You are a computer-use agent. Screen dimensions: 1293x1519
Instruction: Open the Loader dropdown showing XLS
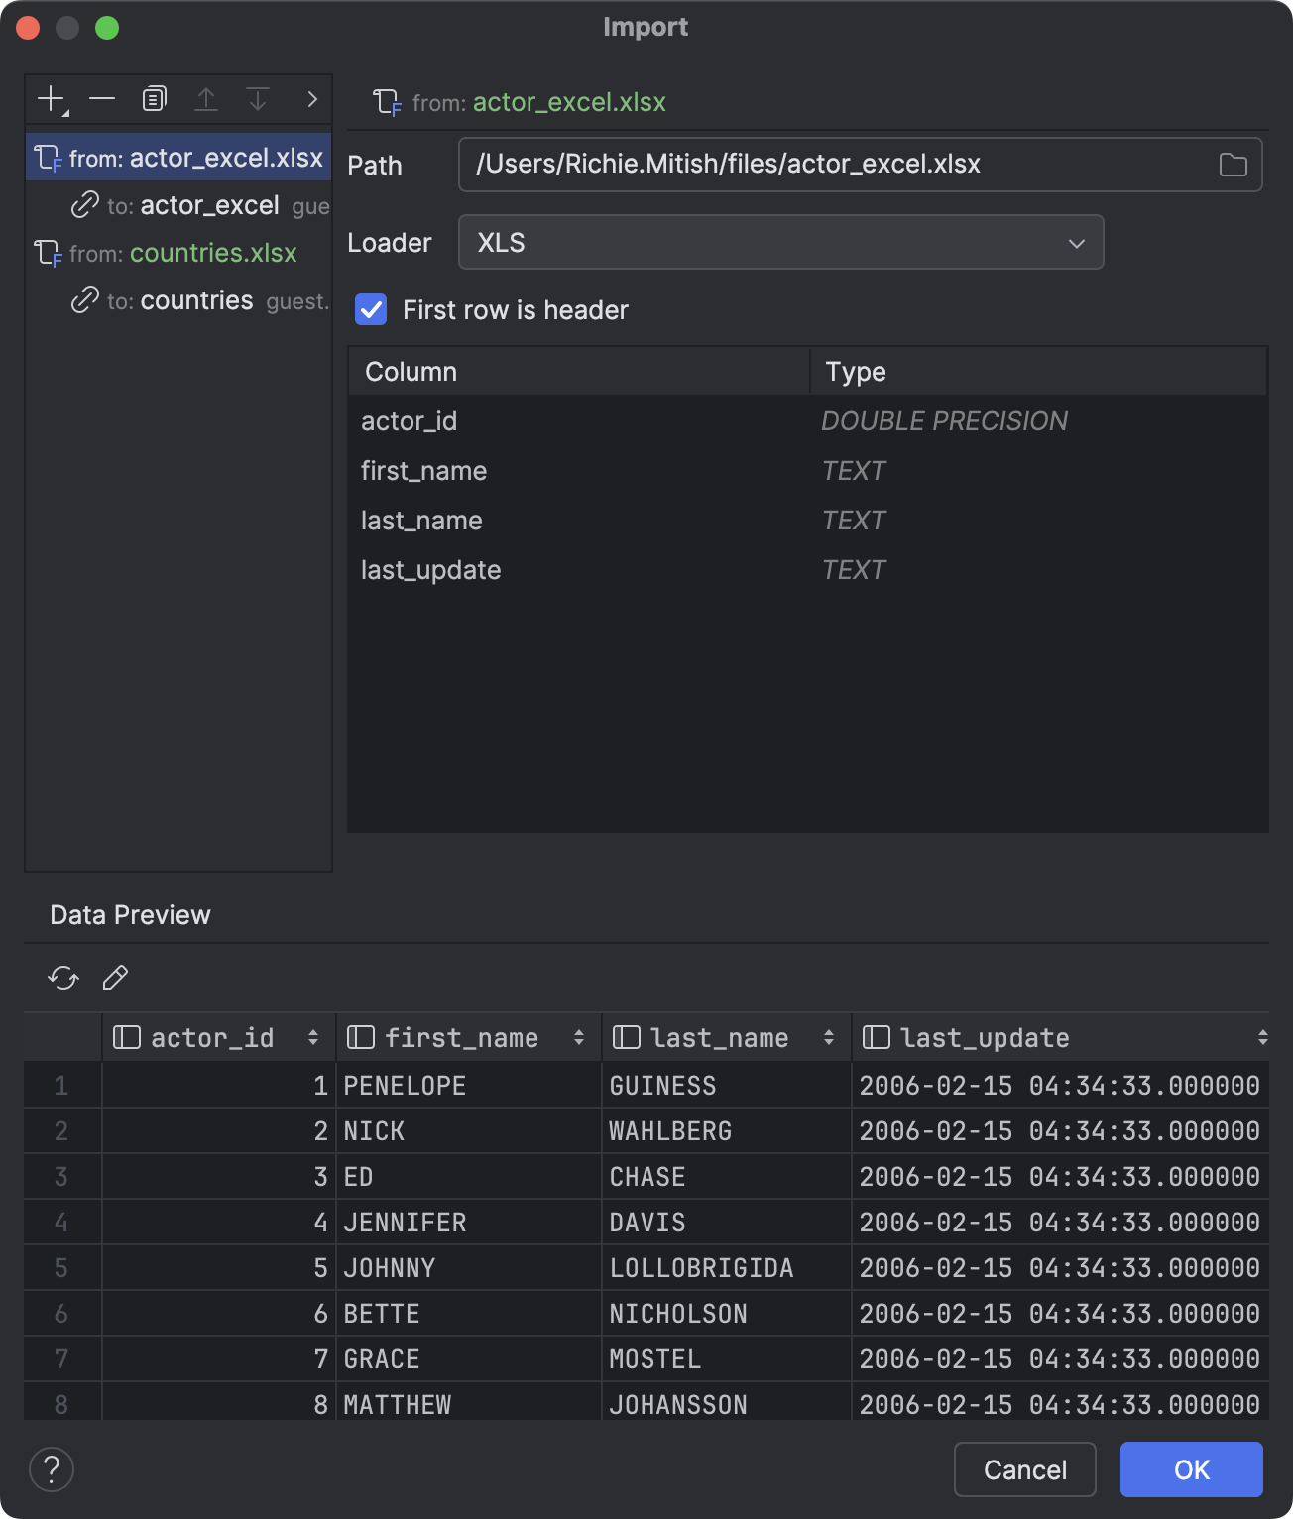(x=1077, y=242)
